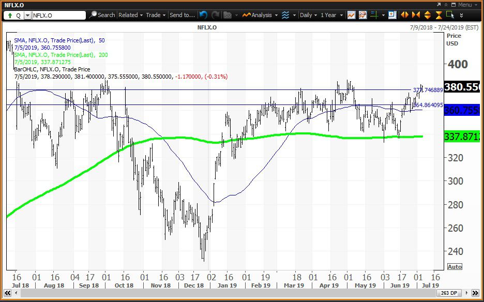The height and width of the screenshot is (302, 484).
Task: Open the Q symbol-type dropdown arrow
Action: coord(27,15)
